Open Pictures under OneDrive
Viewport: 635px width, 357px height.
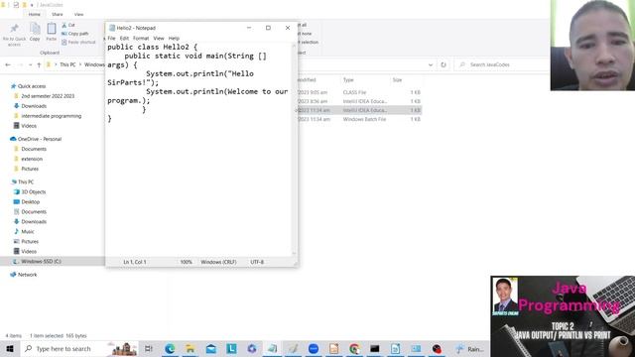[30, 169]
